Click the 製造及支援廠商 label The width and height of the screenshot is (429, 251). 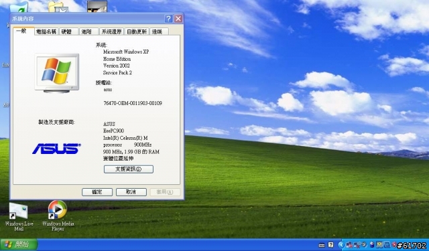coord(56,122)
